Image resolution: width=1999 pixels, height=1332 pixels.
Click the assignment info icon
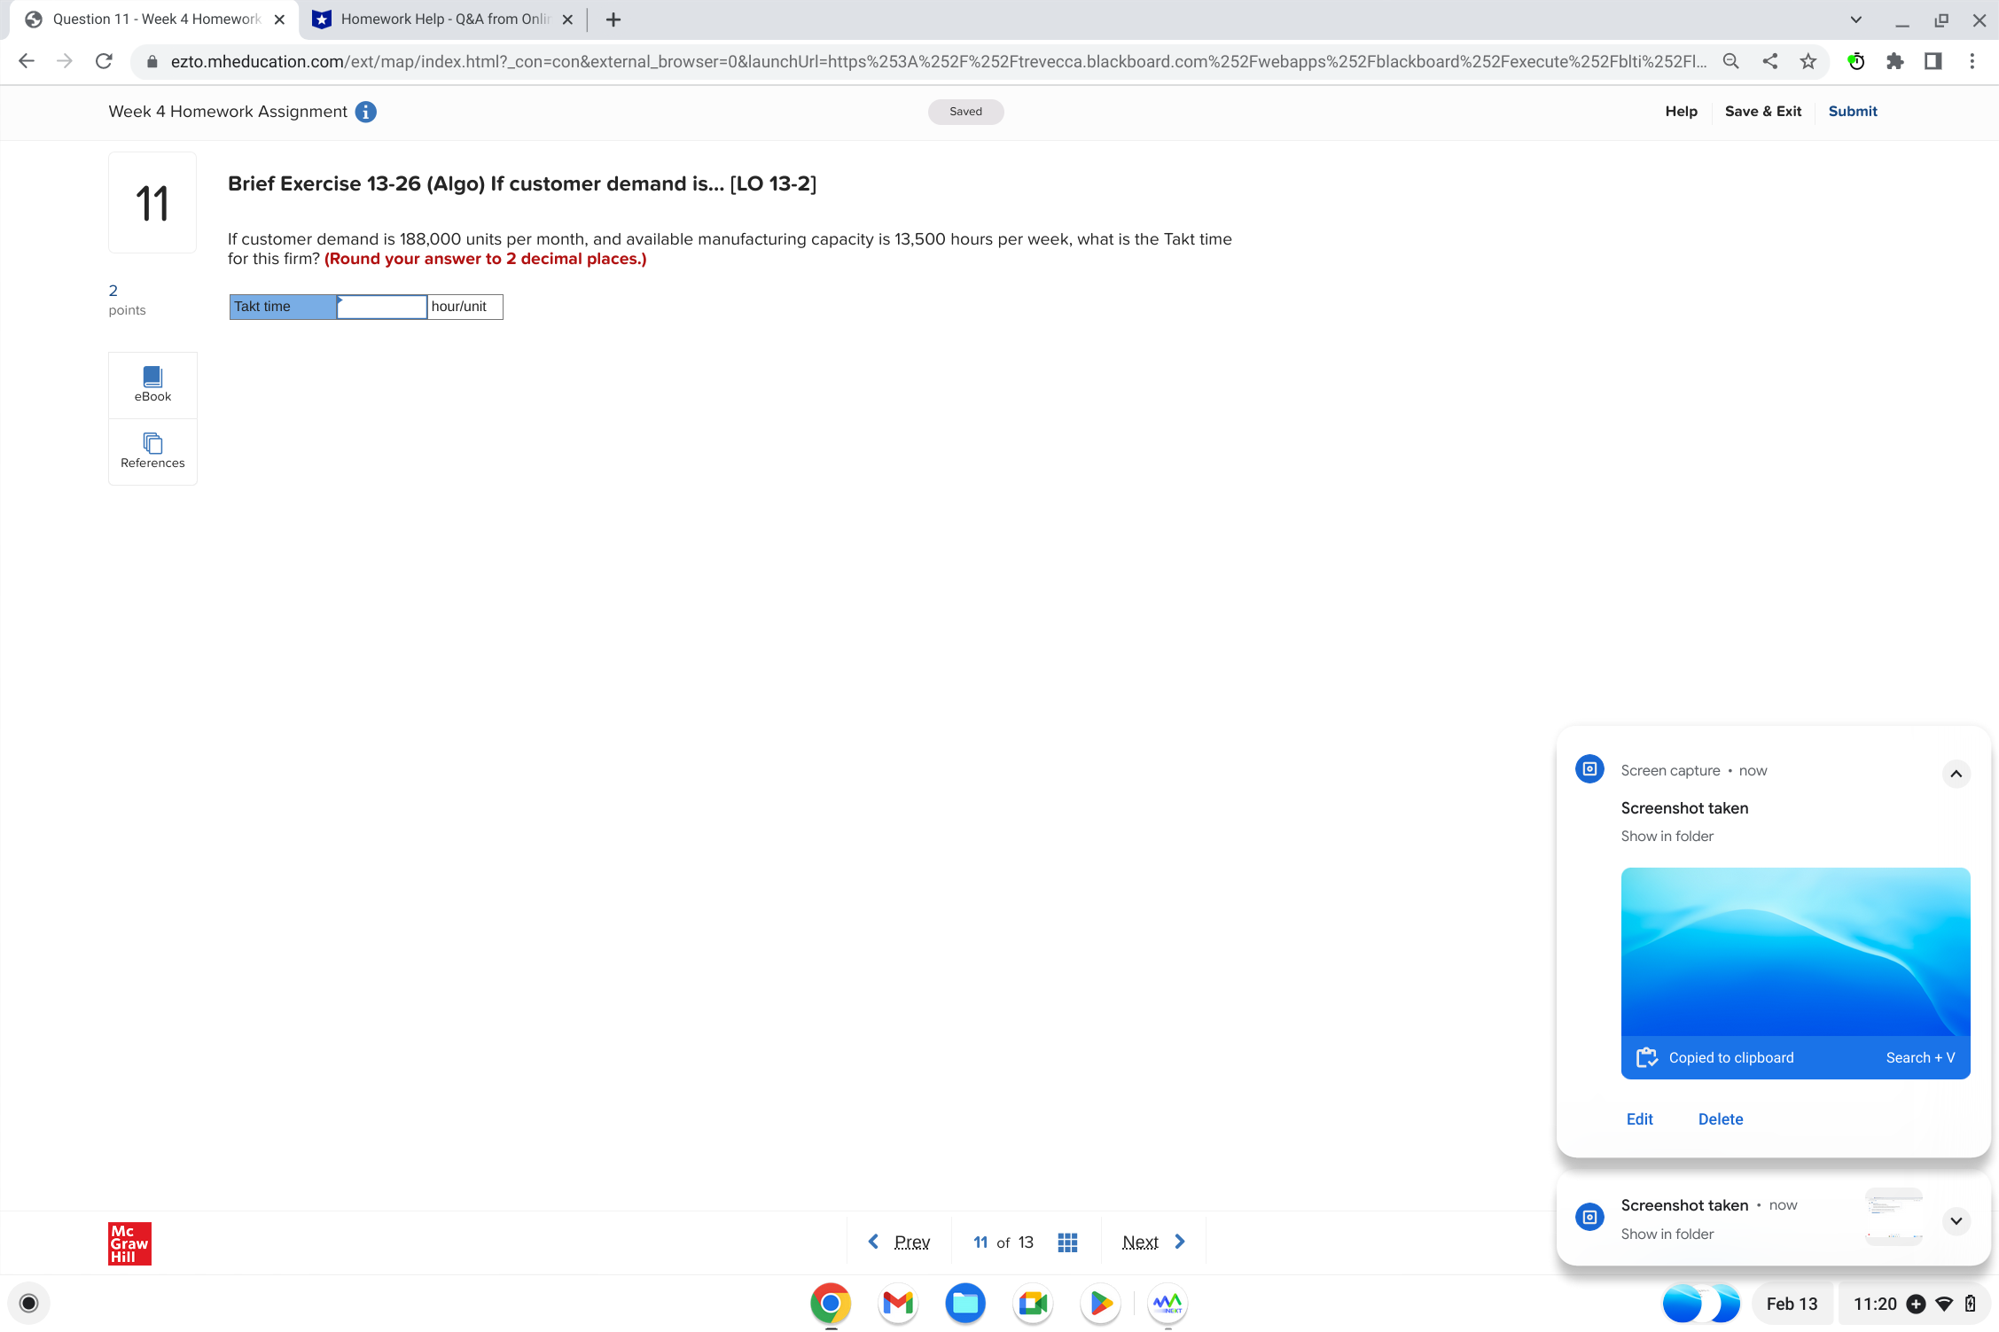pos(365,112)
